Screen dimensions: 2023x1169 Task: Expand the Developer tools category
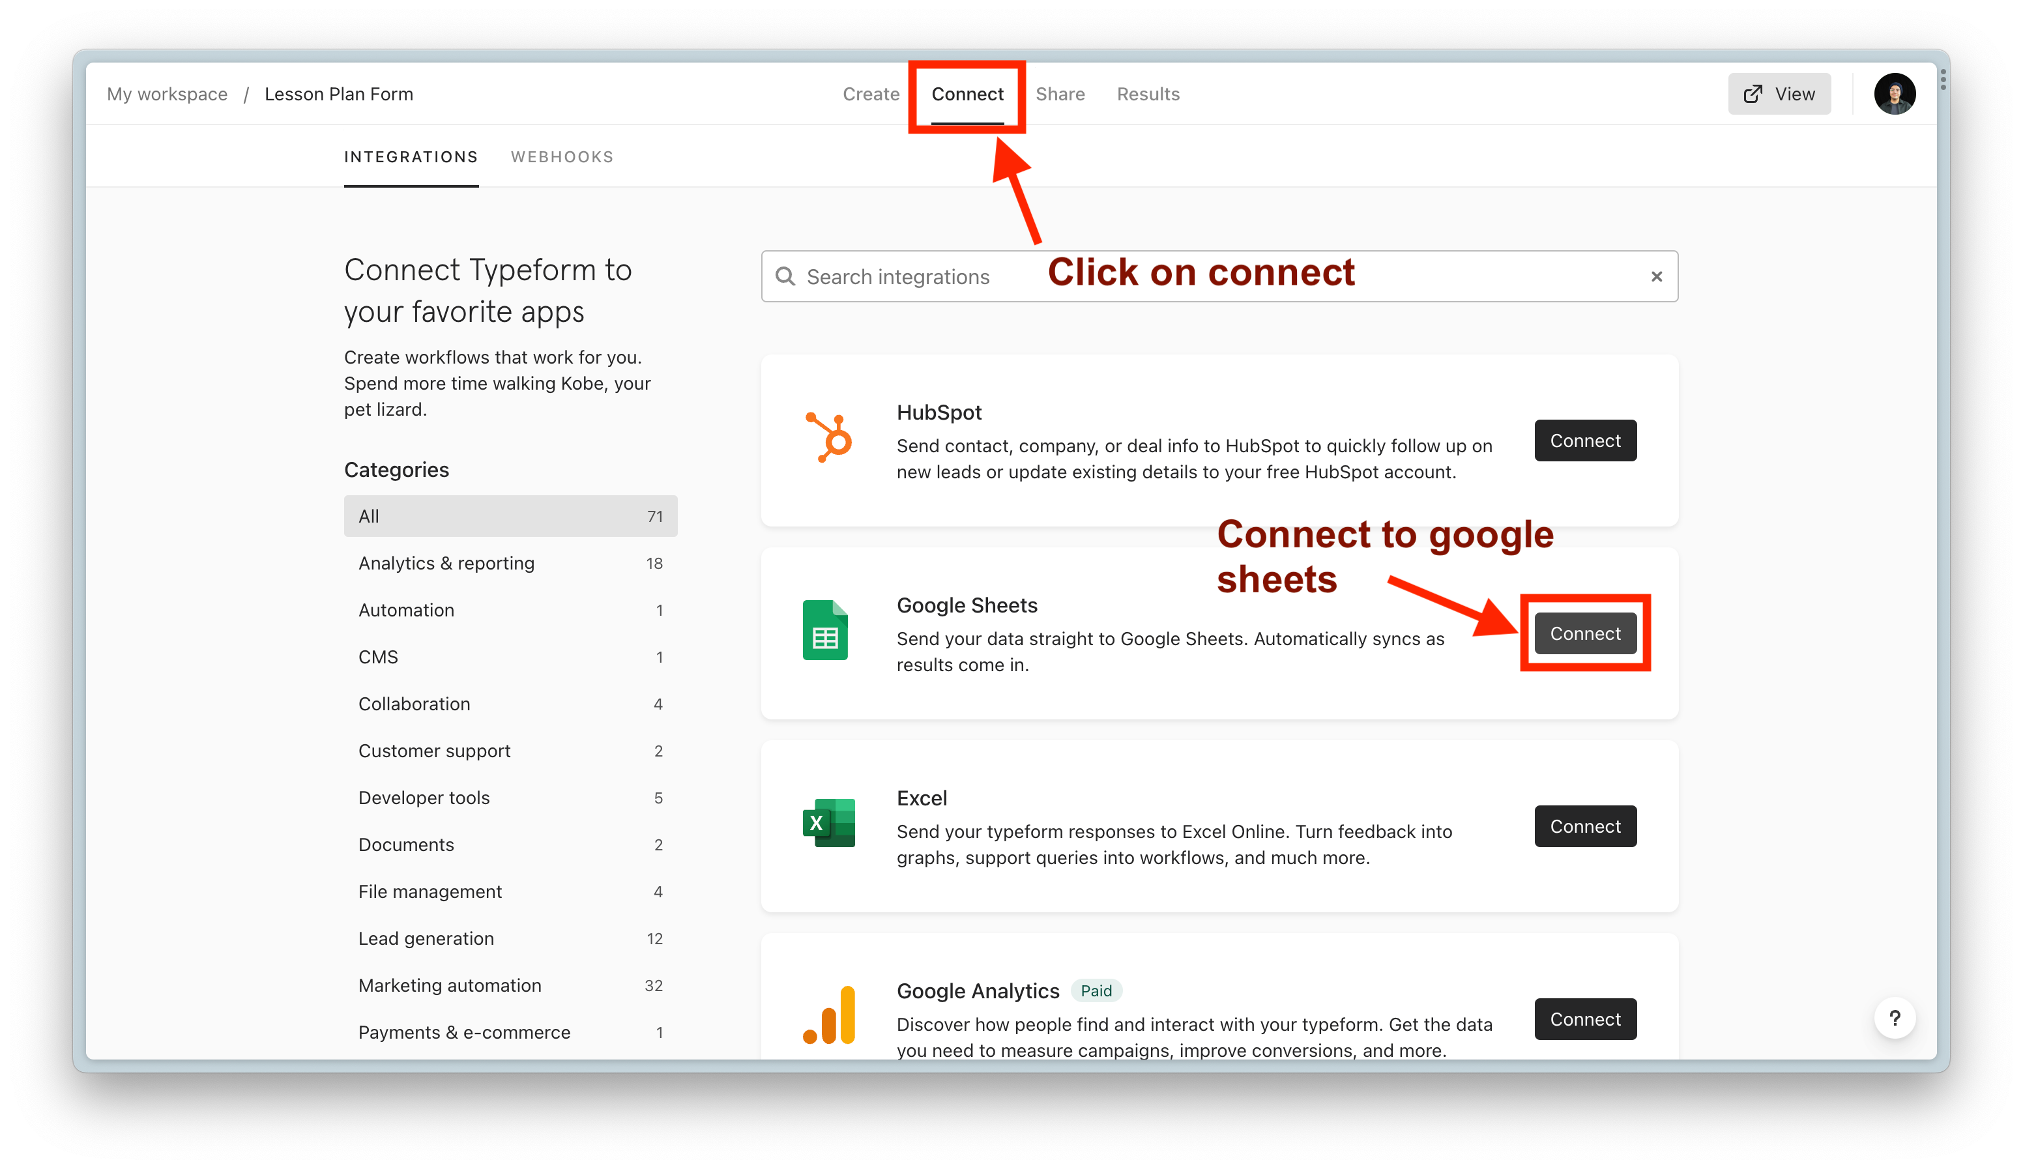tap(423, 796)
